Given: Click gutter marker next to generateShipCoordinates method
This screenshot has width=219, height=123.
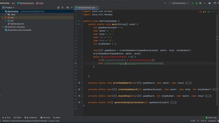Looking at the screenshot, I should [x=79, y=102].
